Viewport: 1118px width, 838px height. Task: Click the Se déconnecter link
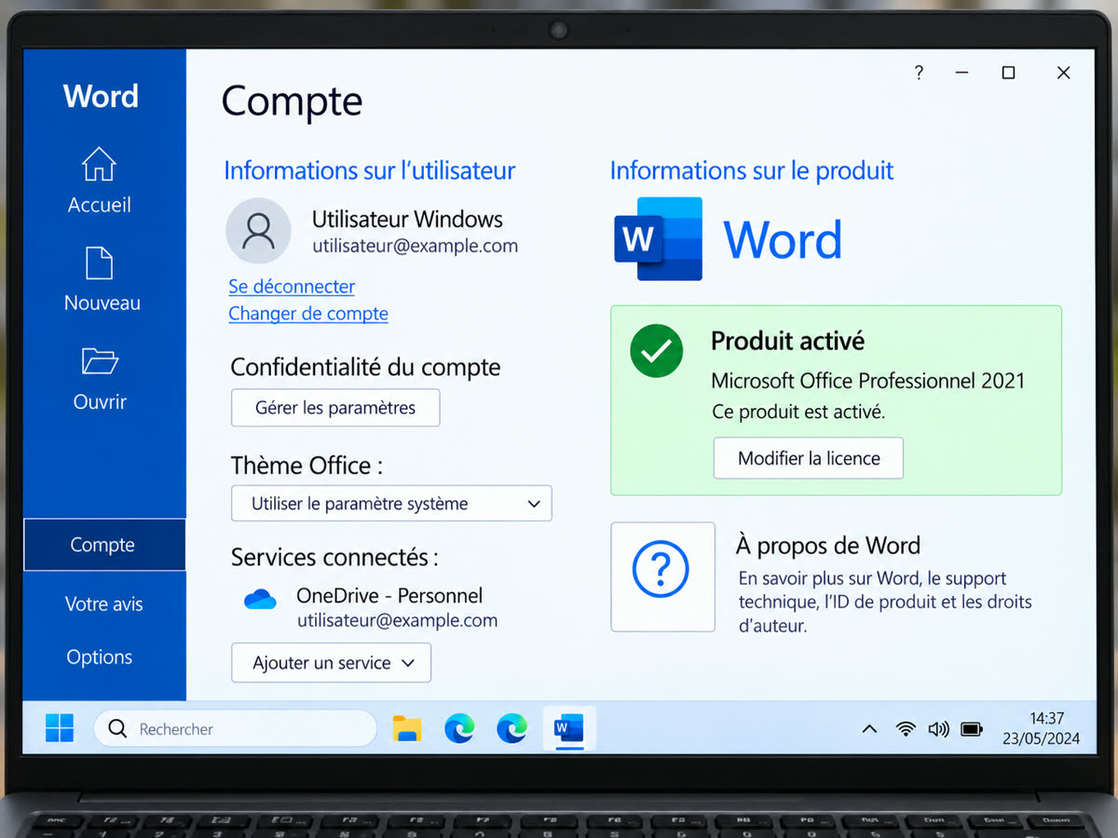tap(292, 287)
